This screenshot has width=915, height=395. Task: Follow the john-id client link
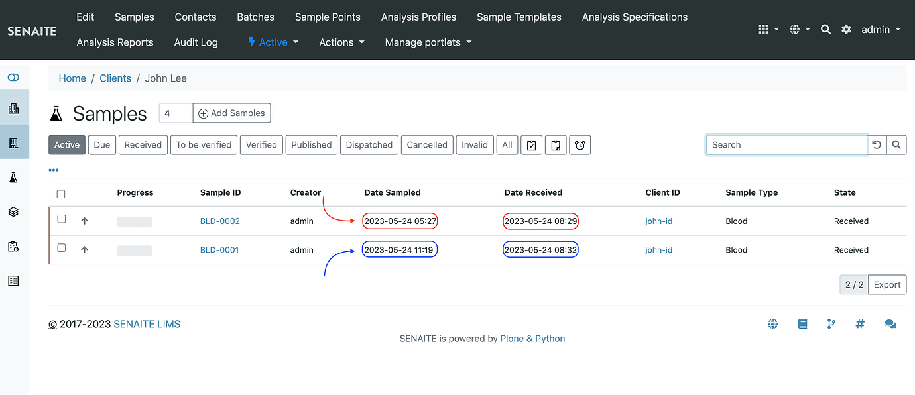click(x=658, y=221)
